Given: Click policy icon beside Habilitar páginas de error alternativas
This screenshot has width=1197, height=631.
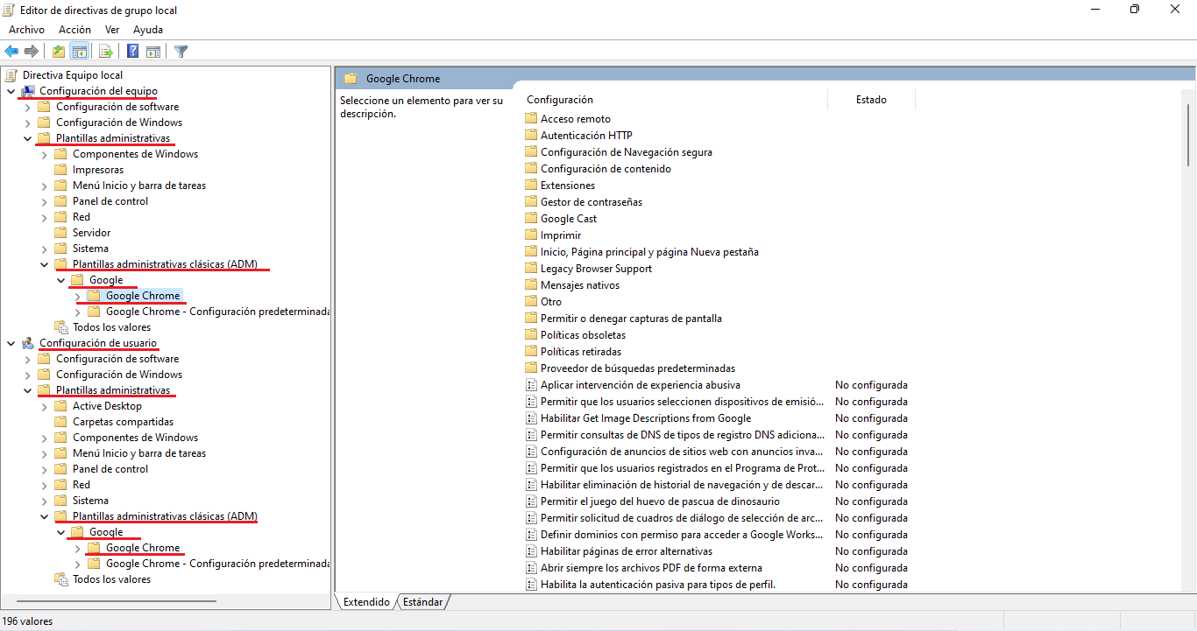Looking at the screenshot, I should point(531,550).
